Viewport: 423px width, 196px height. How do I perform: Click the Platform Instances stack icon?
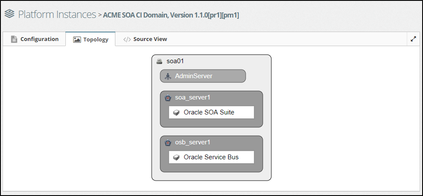[x=9, y=15]
